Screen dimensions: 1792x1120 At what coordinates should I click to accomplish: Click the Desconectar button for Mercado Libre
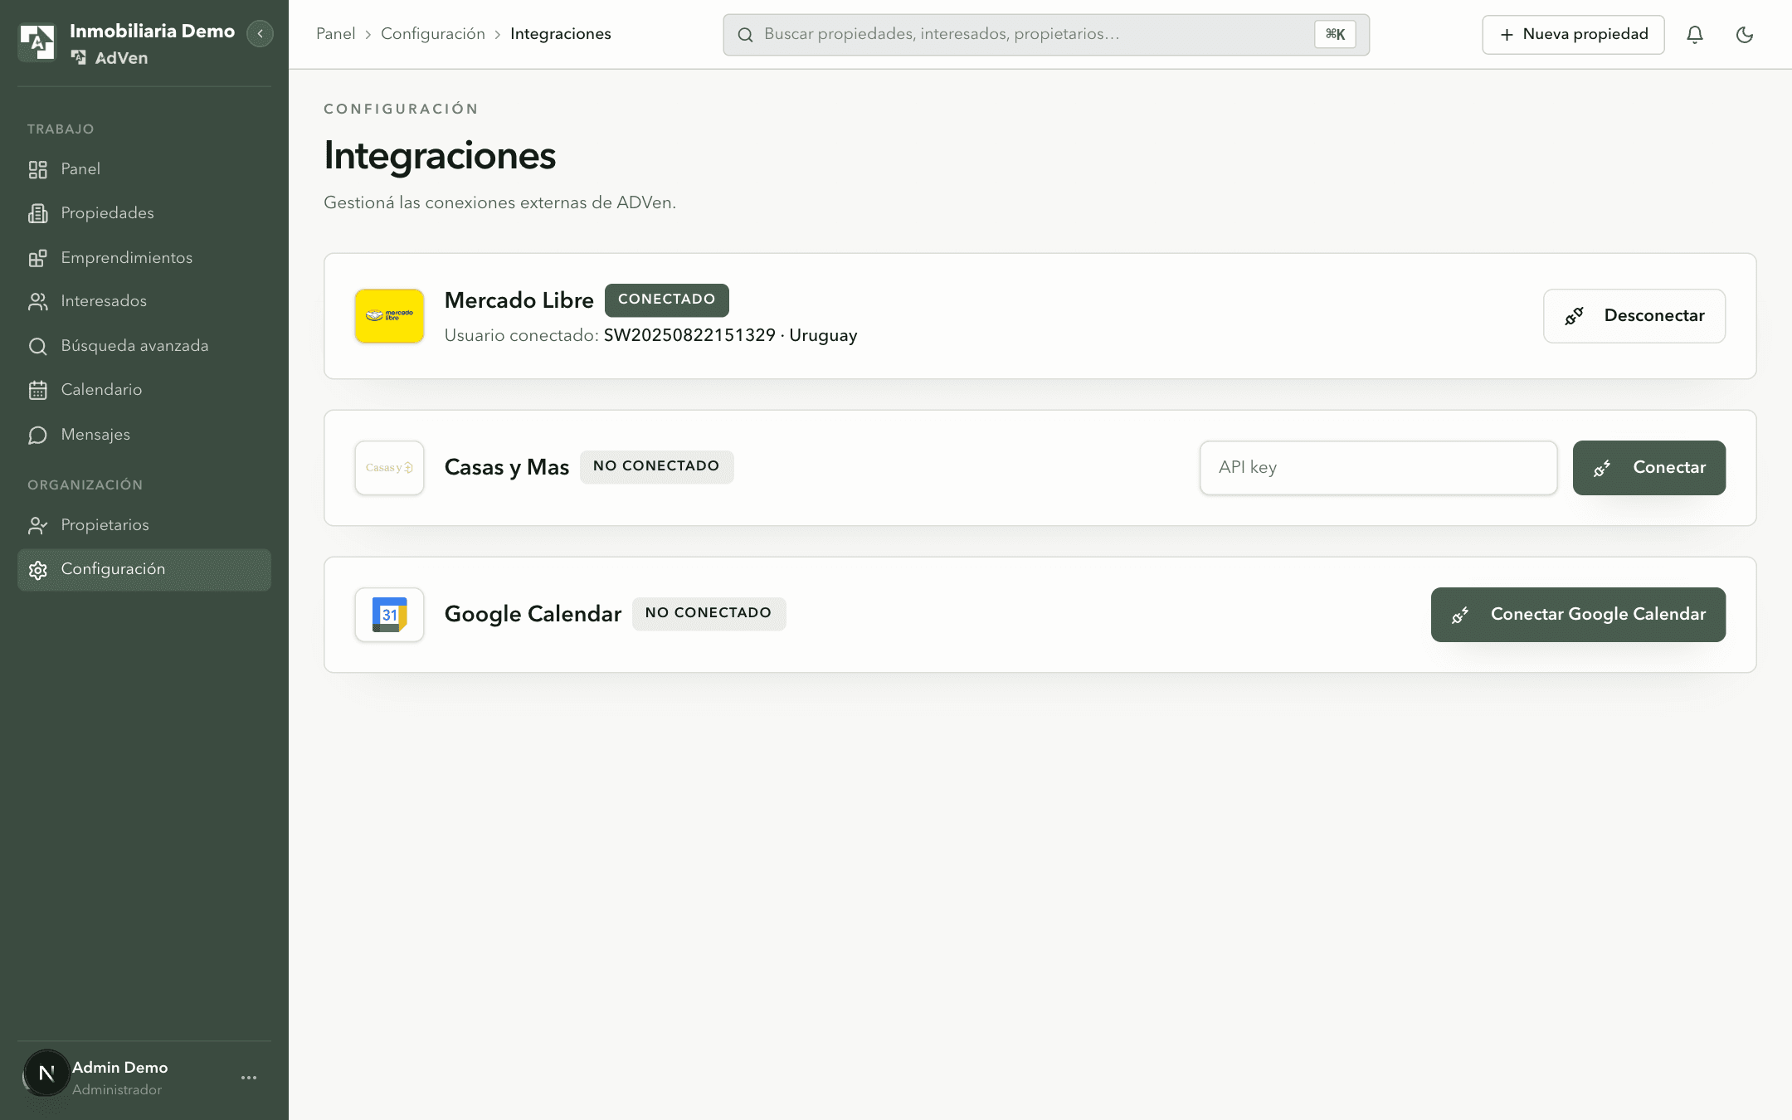point(1634,316)
